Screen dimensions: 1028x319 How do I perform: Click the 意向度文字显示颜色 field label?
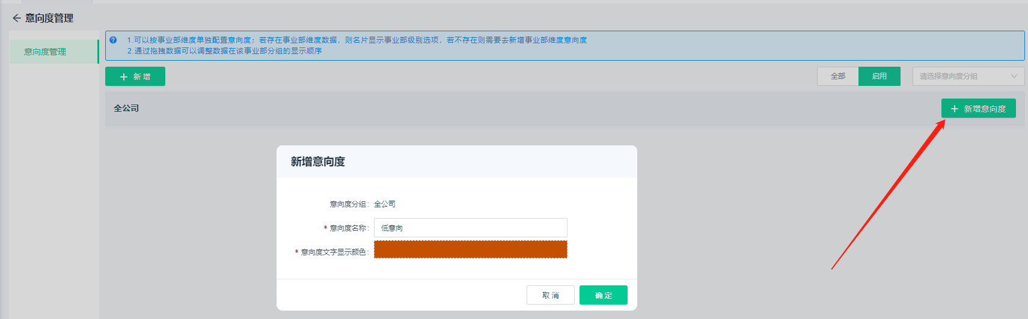[334, 252]
